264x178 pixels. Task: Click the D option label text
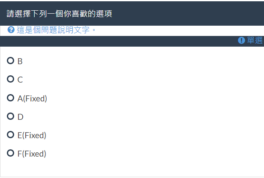pyautogui.click(x=20, y=117)
